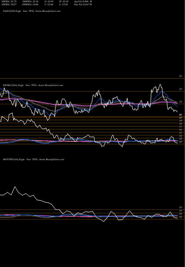Click the 13 price label on daily axis
185x267 pixels.
point(181,102)
